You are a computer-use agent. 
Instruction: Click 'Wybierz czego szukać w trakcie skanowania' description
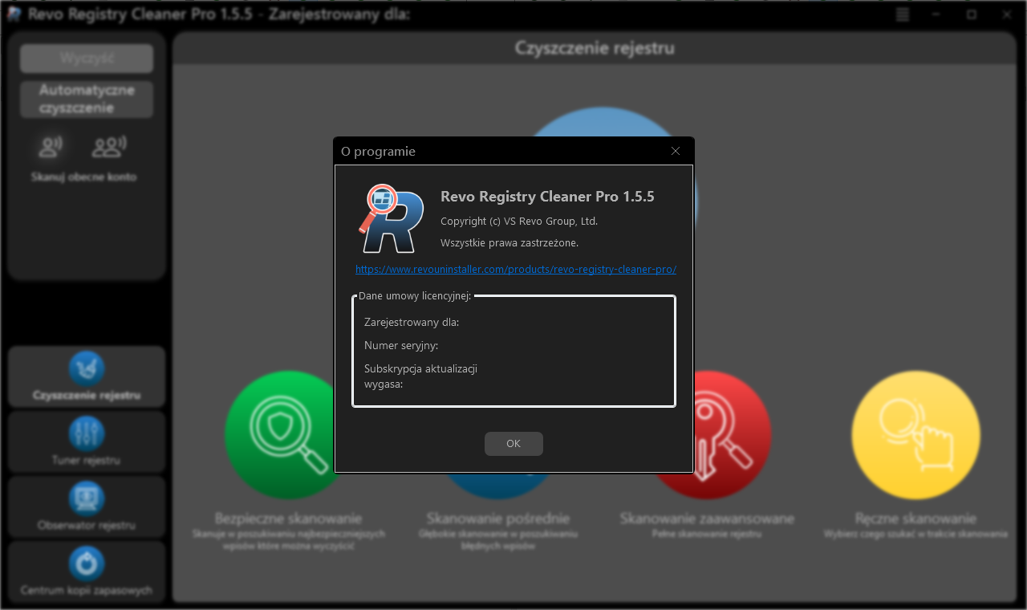coord(915,534)
